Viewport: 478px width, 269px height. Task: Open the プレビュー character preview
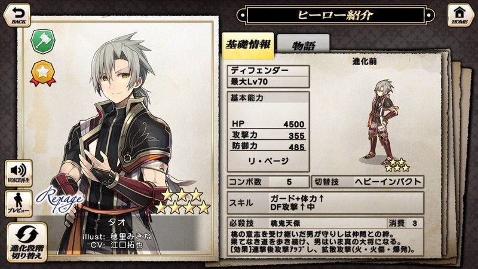[x=19, y=203]
